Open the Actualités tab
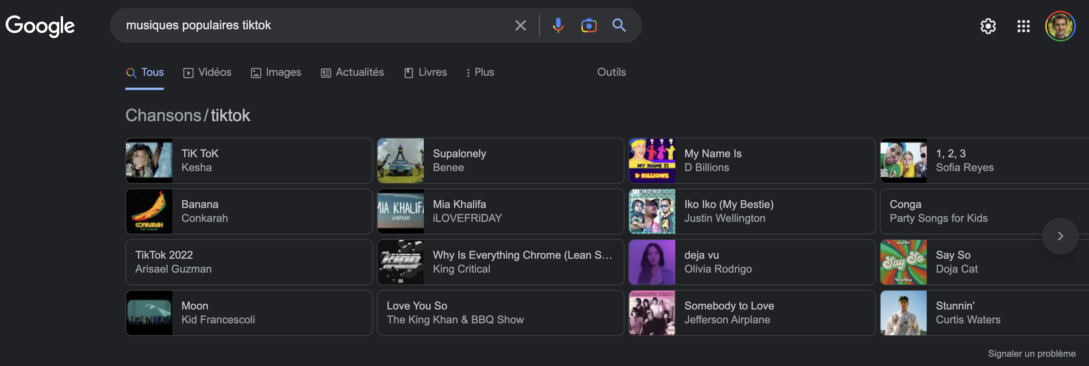 352,72
